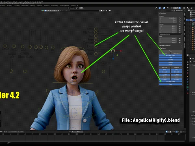195x146 pixels.
Task: Toggle Torso rig layer button
Action: click(x=171, y=58)
